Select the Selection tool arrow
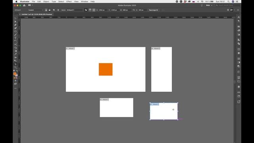 [x=15, y=18]
